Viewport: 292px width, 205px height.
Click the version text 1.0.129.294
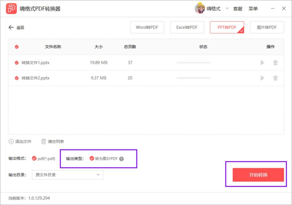tap(39, 198)
